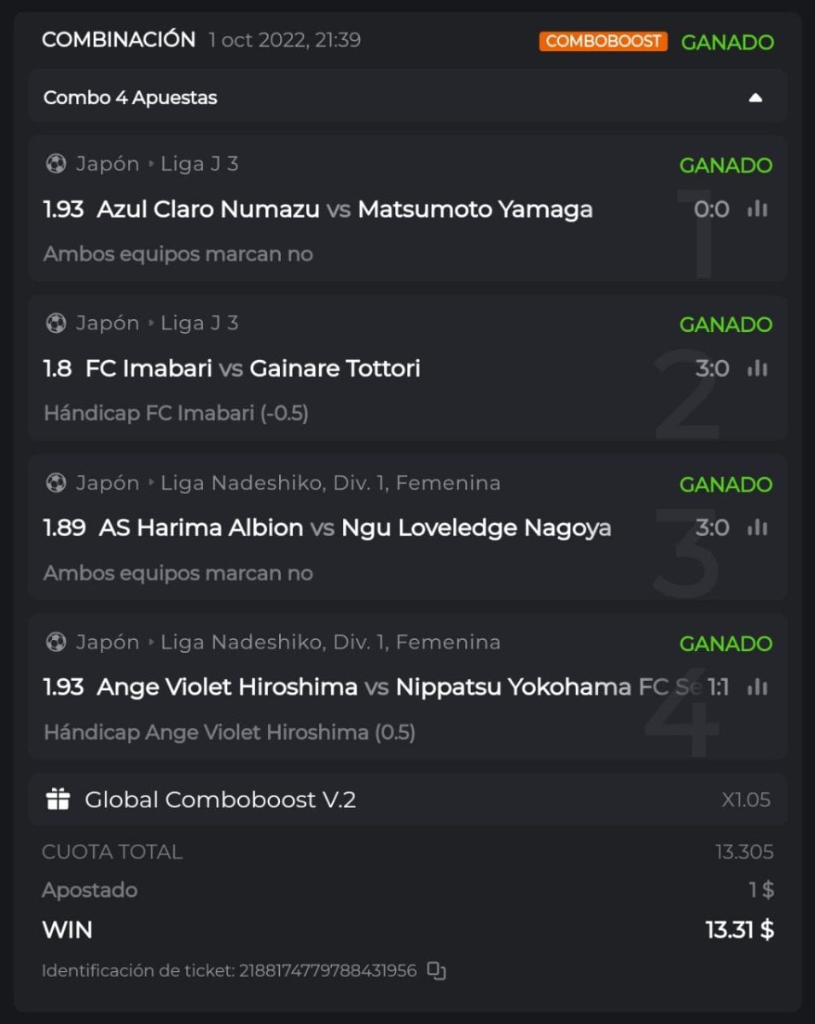Open stats icon for FC Imabari match

tap(757, 369)
